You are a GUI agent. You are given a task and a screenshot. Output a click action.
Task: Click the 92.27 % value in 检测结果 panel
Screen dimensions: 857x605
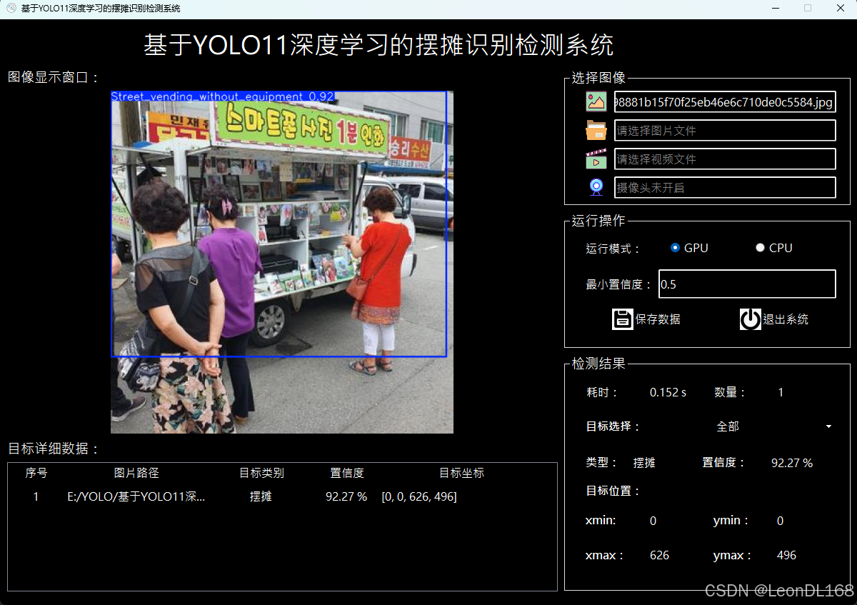[792, 463]
